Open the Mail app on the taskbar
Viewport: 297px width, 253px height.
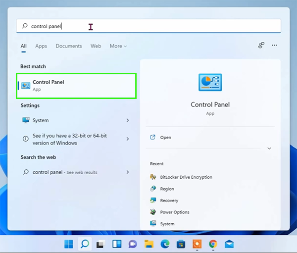click(229, 244)
